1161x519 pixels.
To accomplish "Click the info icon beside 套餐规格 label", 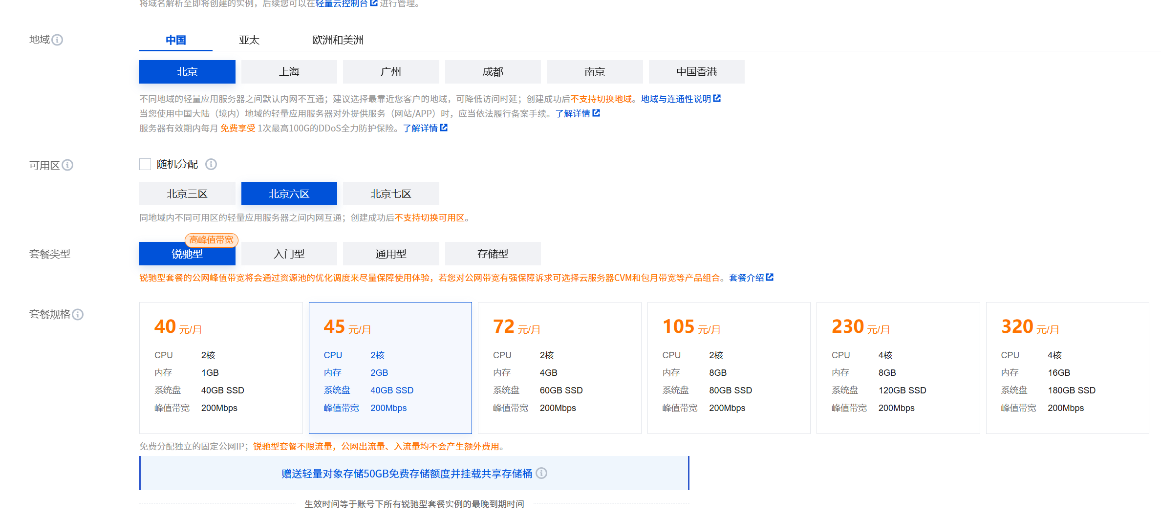I will tap(79, 315).
